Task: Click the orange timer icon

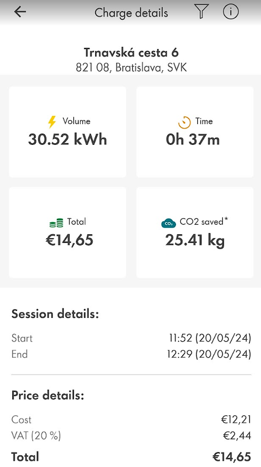Action: (184, 122)
